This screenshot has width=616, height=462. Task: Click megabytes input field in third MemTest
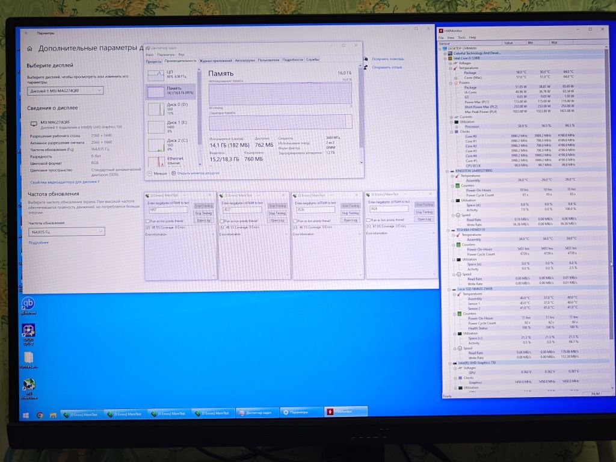click(315, 210)
